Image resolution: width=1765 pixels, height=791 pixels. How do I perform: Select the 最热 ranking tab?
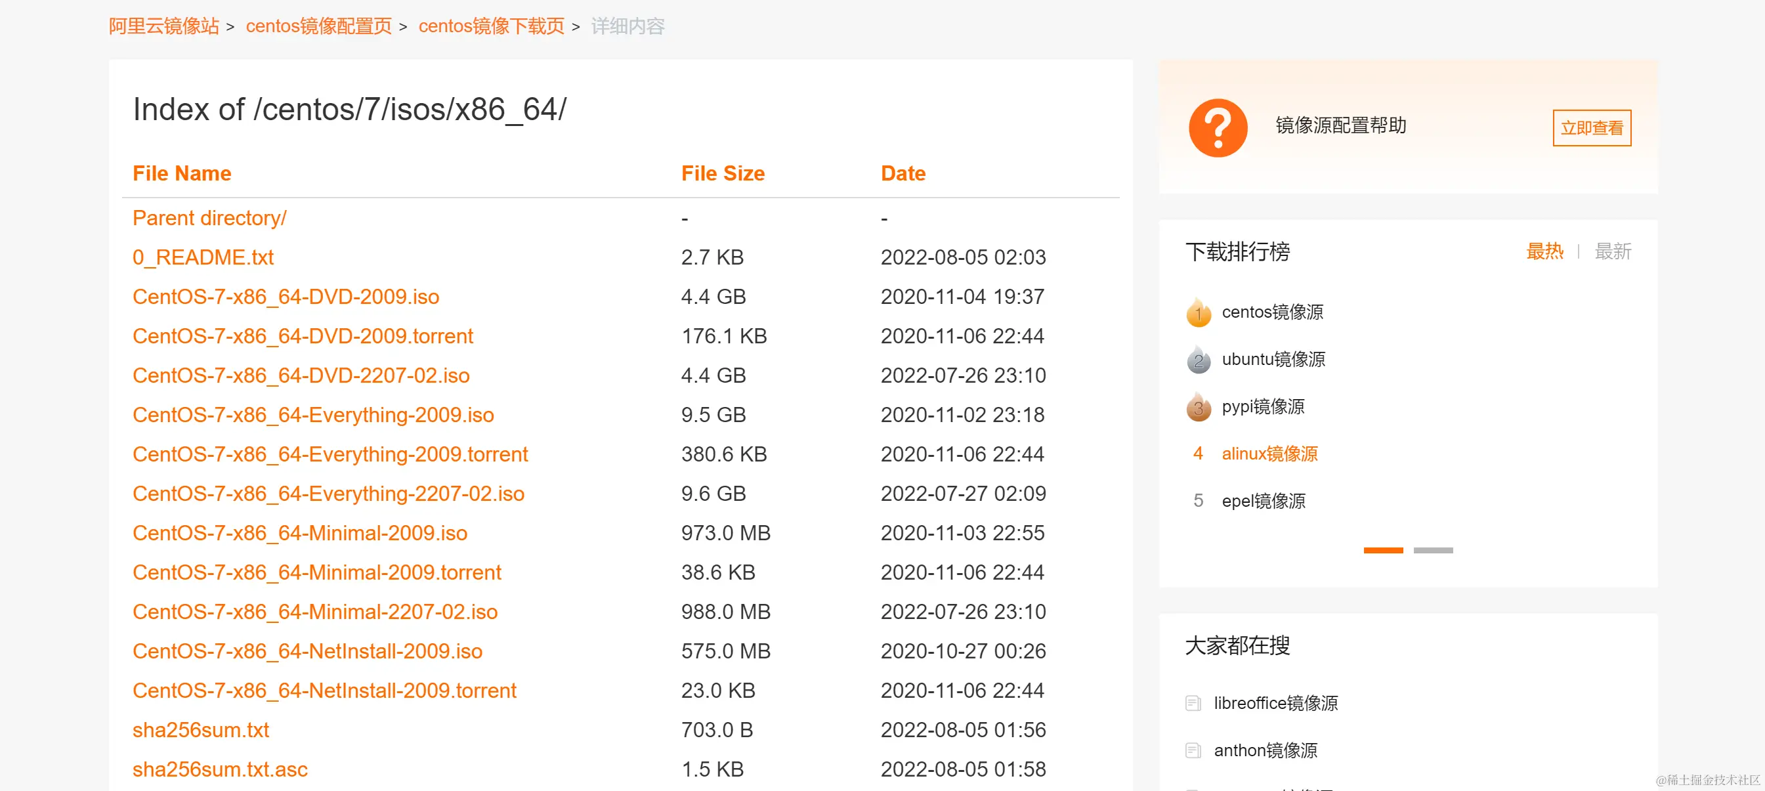coord(1544,251)
